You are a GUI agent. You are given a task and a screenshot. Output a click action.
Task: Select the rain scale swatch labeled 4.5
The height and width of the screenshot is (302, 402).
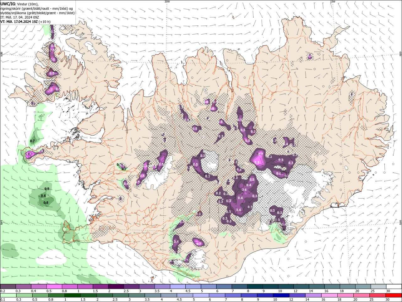(185, 295)
